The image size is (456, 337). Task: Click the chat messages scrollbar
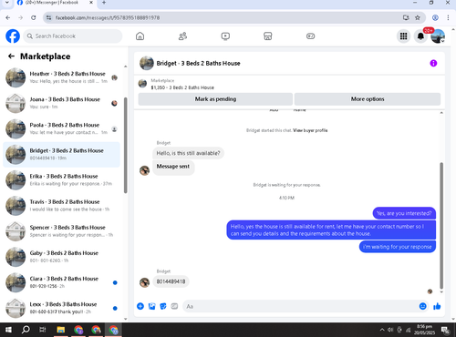pyautogui.click(x=441, y=225)
